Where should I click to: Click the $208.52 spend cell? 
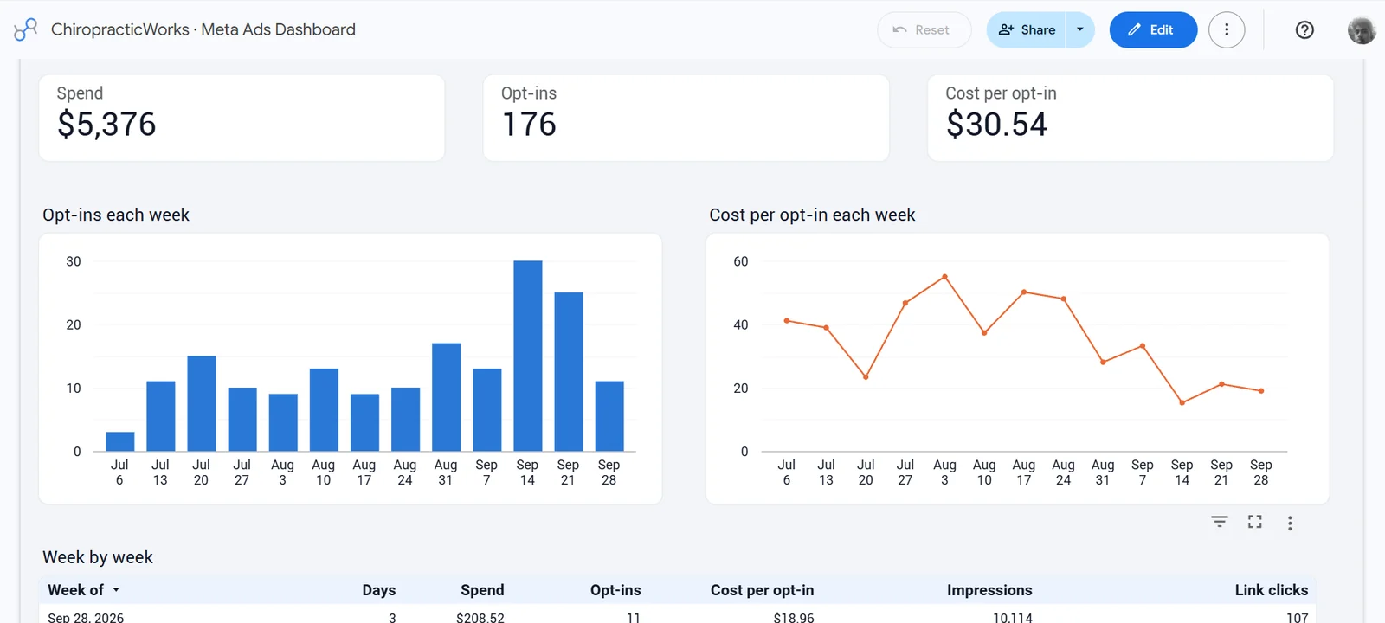click(480, 617)
